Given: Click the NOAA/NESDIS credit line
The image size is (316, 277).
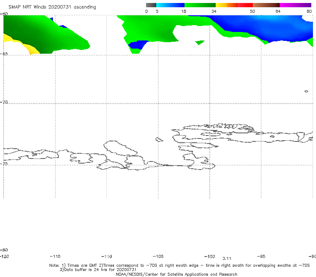Looking at the screenshot, I should (x=176, y=274).
